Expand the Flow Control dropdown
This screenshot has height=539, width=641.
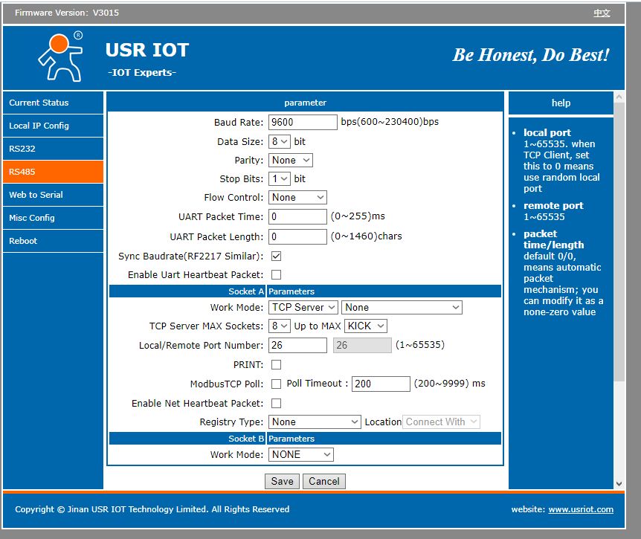[x=297, y=197]
